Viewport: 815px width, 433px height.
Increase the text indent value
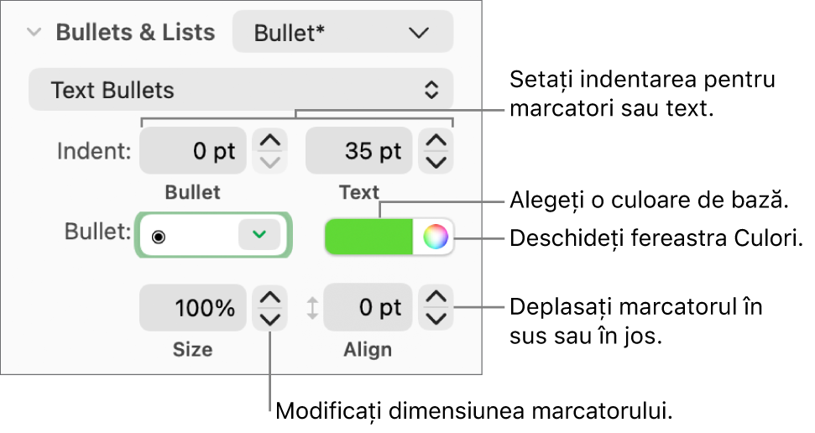(436, 141)
